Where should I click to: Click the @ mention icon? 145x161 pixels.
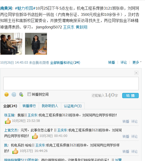point(14,95)
